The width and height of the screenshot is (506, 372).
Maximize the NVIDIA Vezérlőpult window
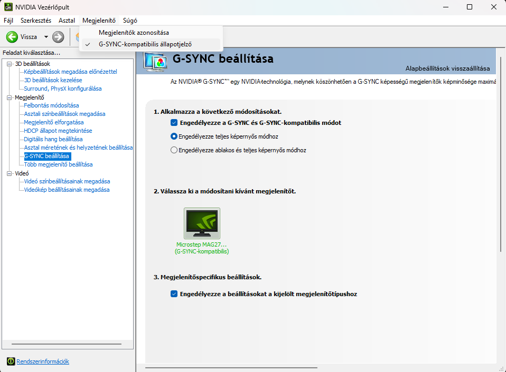(x=470, y=7)
